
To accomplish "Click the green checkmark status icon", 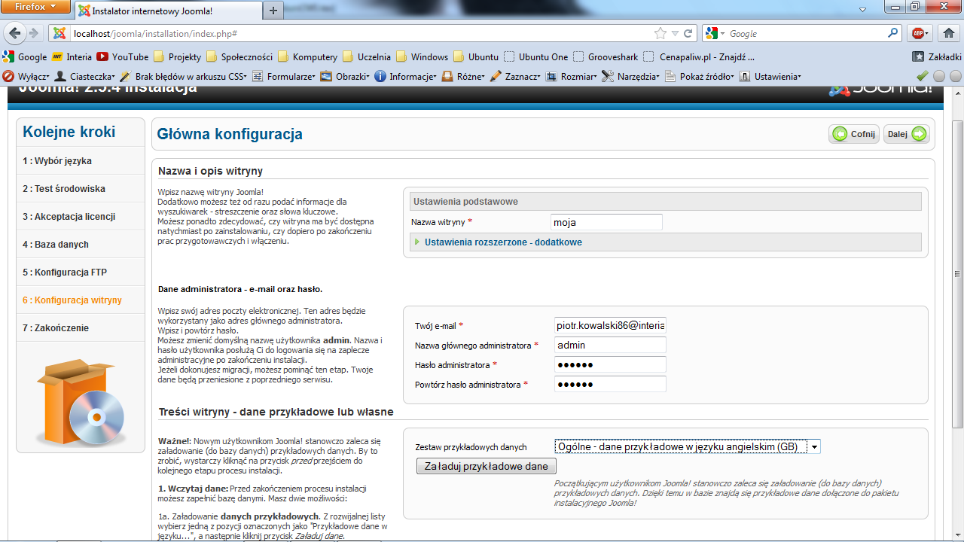I will (922, 76).
